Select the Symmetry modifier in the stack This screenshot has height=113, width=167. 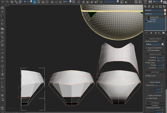point(153,19)
